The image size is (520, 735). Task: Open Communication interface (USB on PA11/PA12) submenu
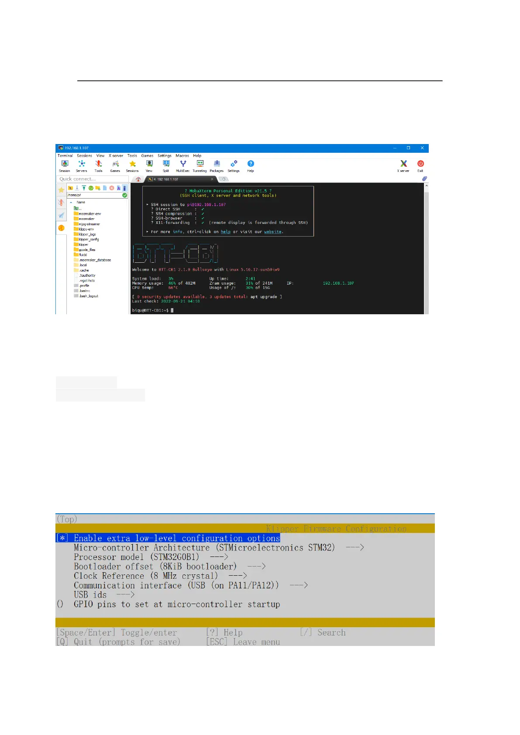pyautogui.click(x=191, y=585)
